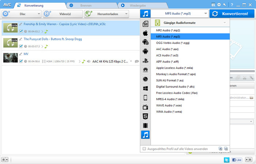Toggle the Pussycat Dolls file checkbox
The image size is (256, 164).
21,46
